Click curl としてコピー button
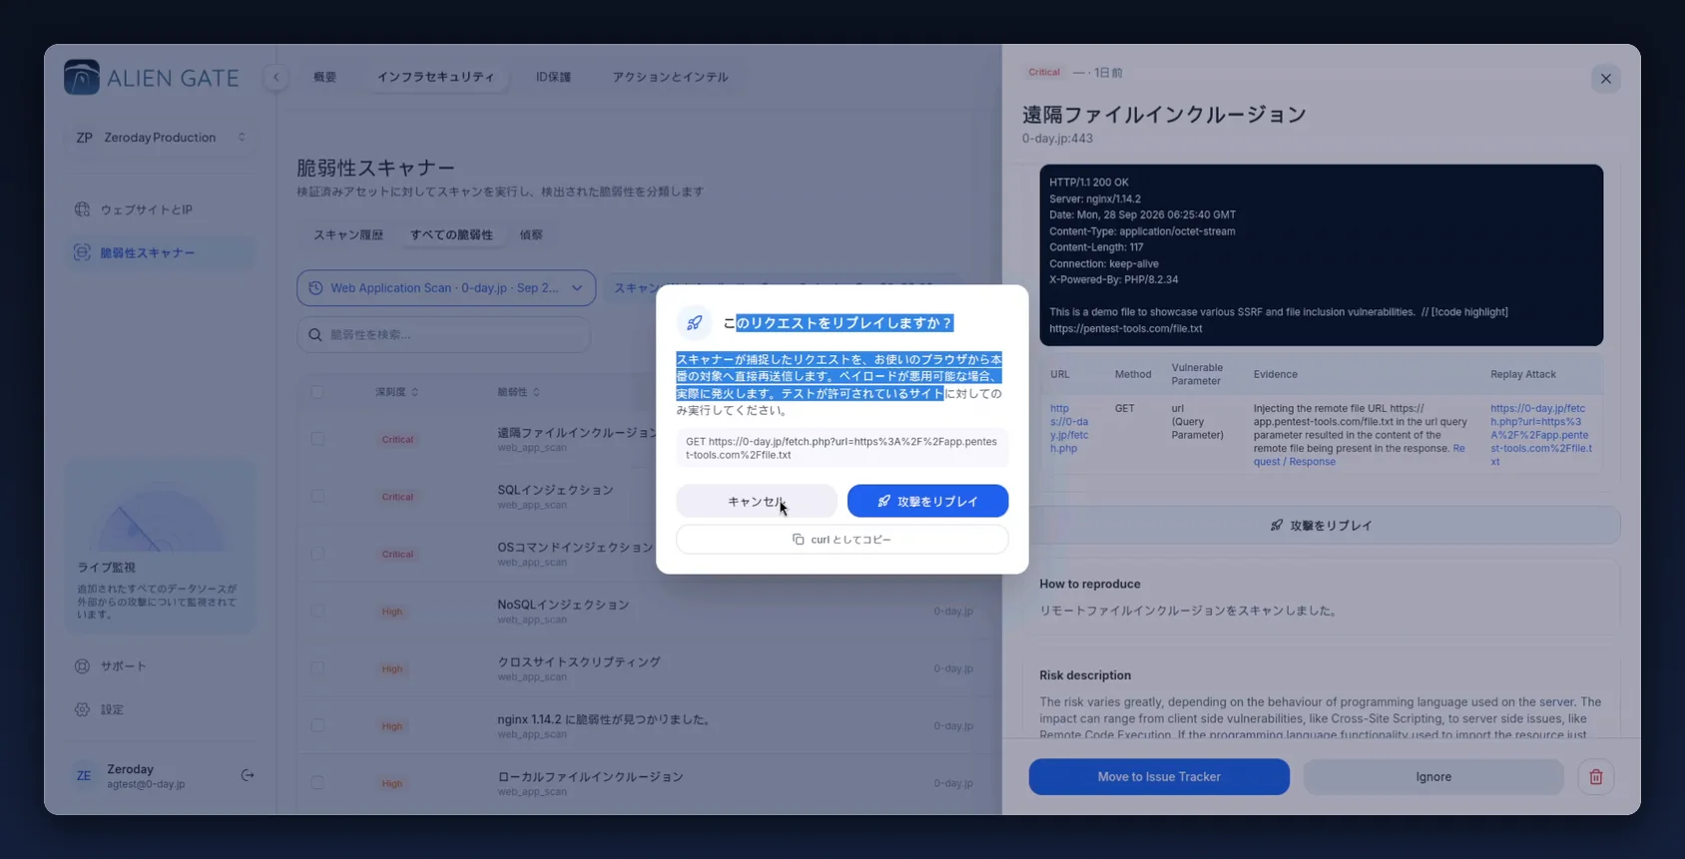1685x859 pixels. 842,540
